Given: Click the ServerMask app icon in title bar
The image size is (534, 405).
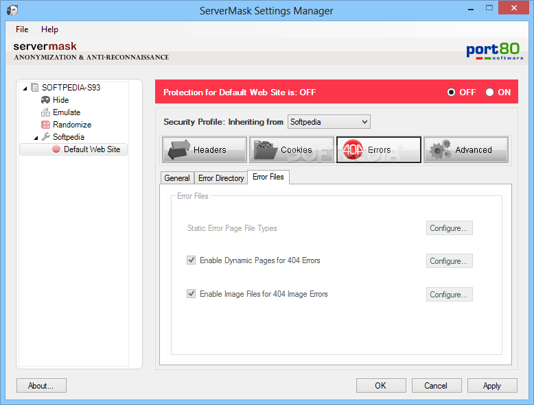Looking at the screenshot, I should (12, 10).
